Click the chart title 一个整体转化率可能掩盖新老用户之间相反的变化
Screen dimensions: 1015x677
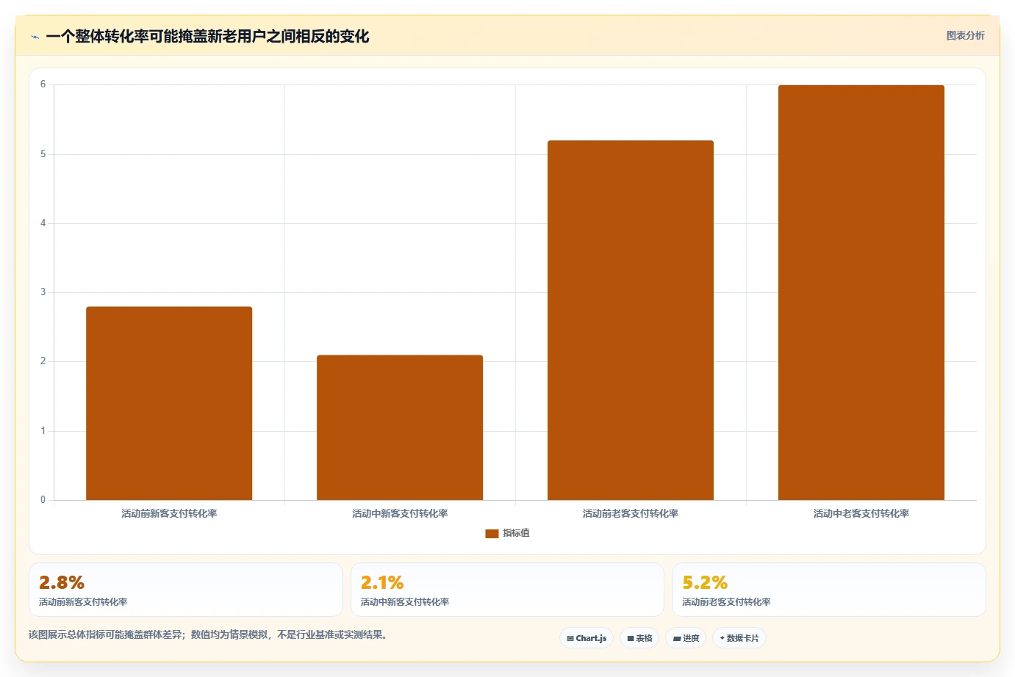pyautogui.click(x=207, y=37)
